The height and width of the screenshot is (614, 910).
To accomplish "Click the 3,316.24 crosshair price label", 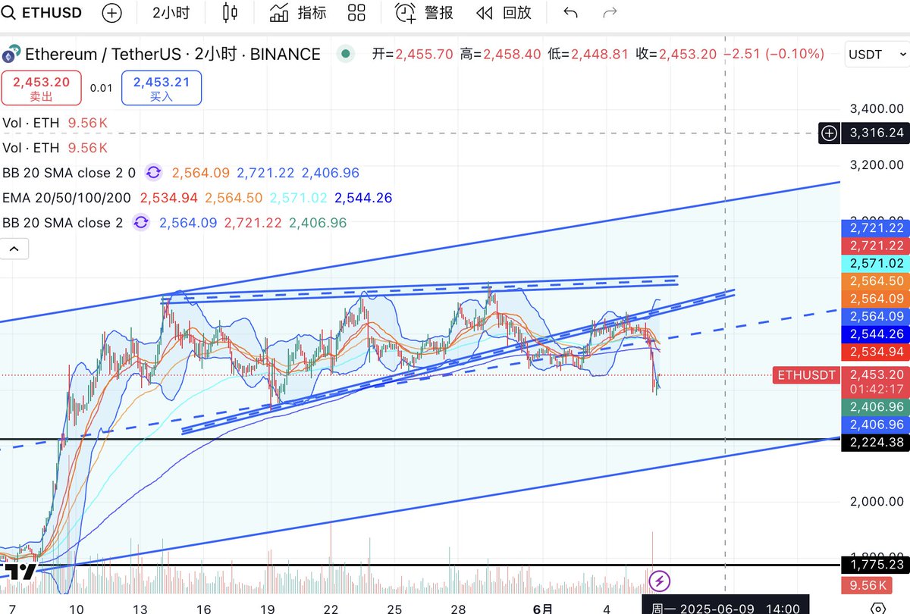I will pos(877,133).
